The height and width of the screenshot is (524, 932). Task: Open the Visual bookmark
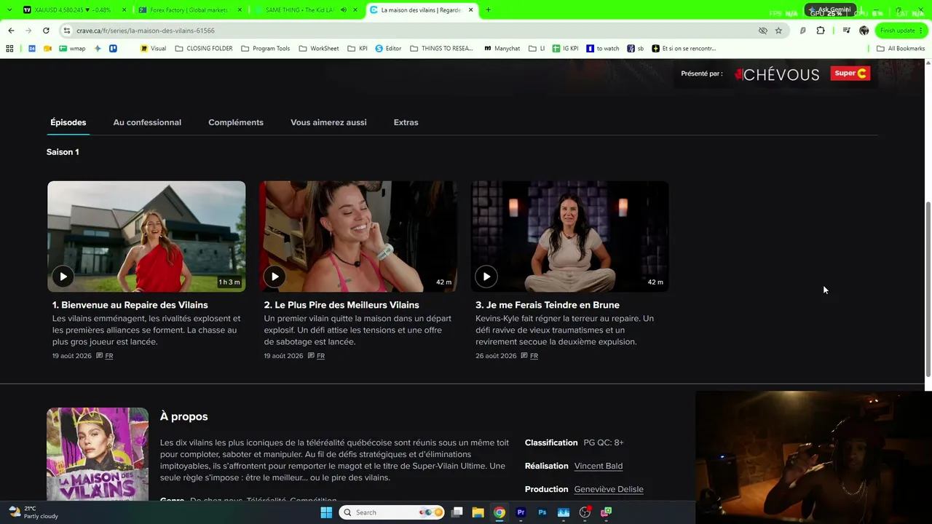(154, 49)
